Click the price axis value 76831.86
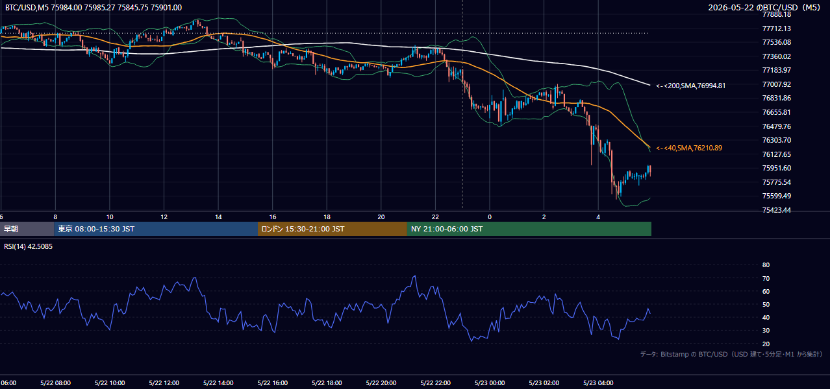 tap(777, 98)
